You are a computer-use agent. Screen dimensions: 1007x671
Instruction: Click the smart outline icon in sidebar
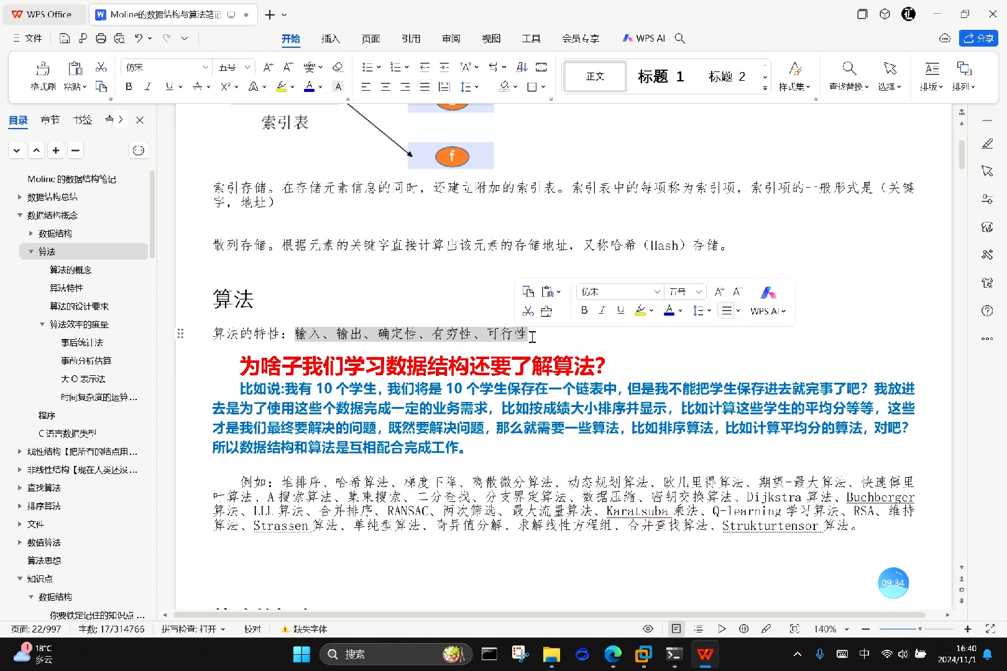pos(139,150)
